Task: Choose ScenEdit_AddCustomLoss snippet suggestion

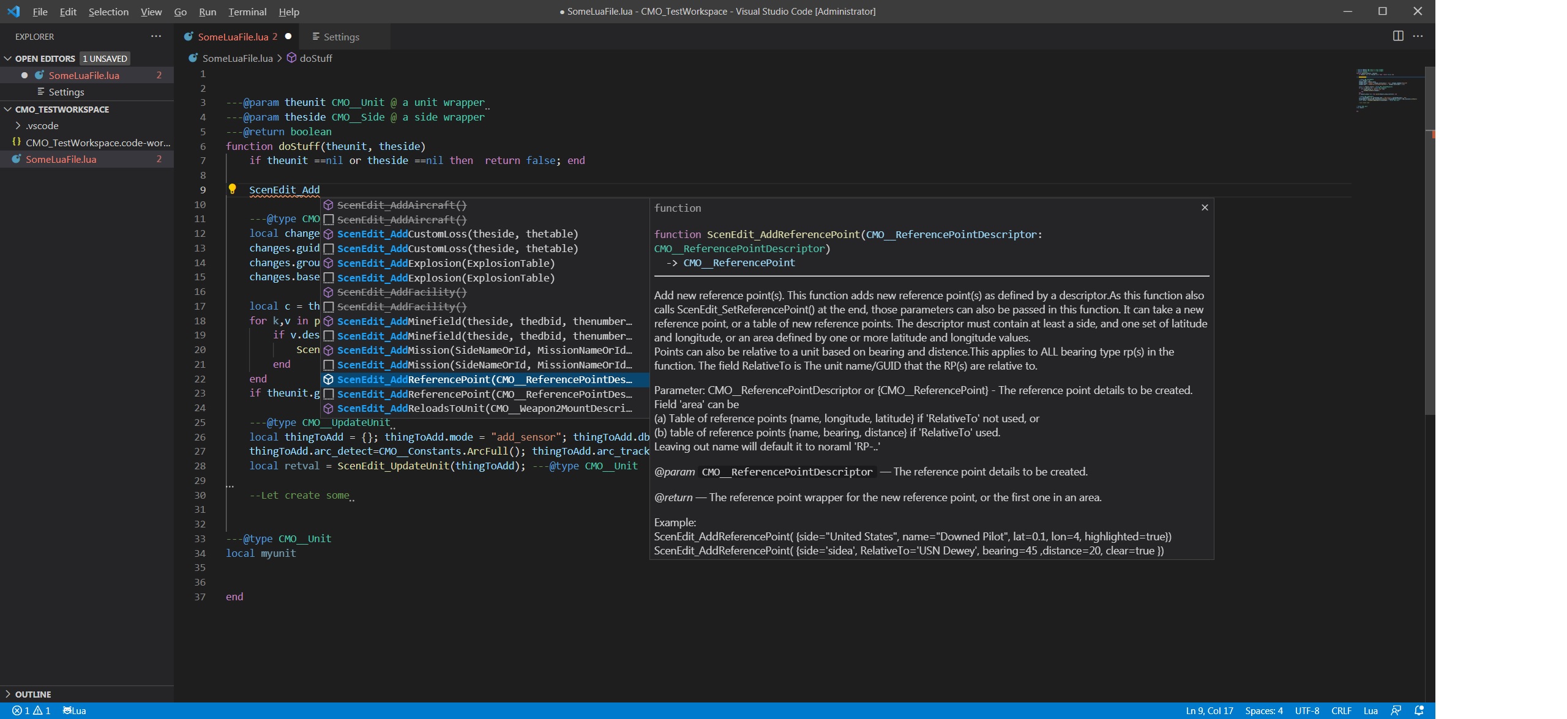Action: pos(485,248)
